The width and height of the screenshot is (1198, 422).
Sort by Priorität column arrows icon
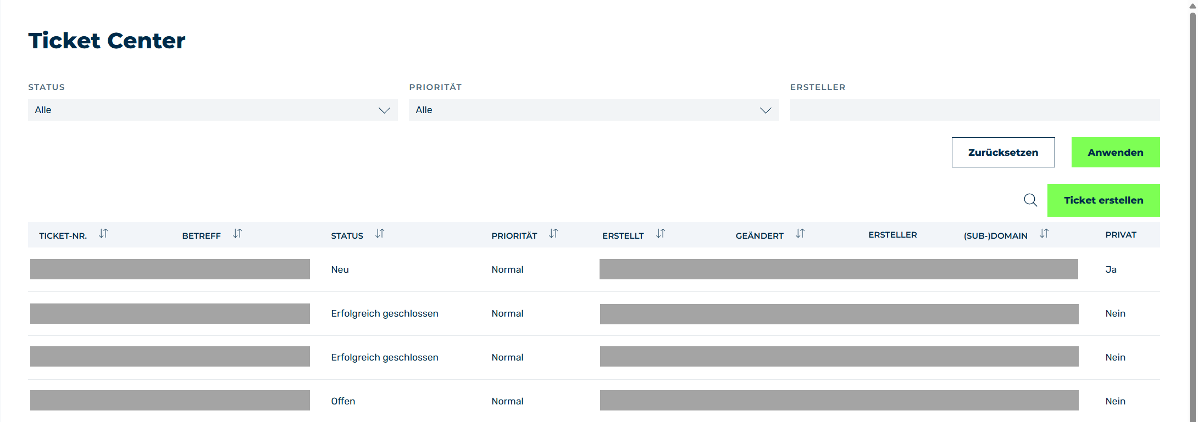(553, 234)
